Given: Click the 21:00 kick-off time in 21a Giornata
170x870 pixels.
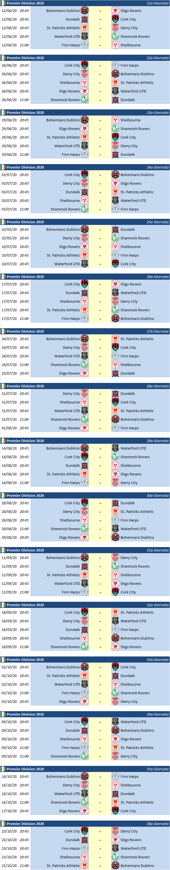Looking at the screenshot, I should pyautogui.click(x=24, y=45).
